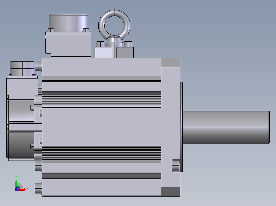Select the light mounting block left of the eye bolt

[x=103, y=53]
